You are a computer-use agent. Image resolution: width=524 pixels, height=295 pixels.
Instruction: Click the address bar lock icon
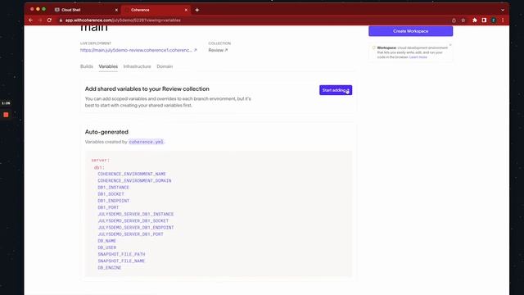tap(61, 20)
